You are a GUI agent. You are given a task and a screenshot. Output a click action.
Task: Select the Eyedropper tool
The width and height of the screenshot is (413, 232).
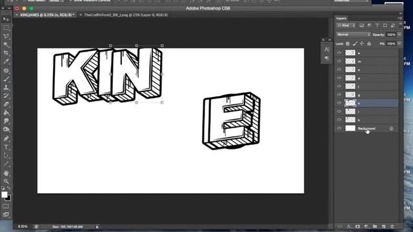6,62
